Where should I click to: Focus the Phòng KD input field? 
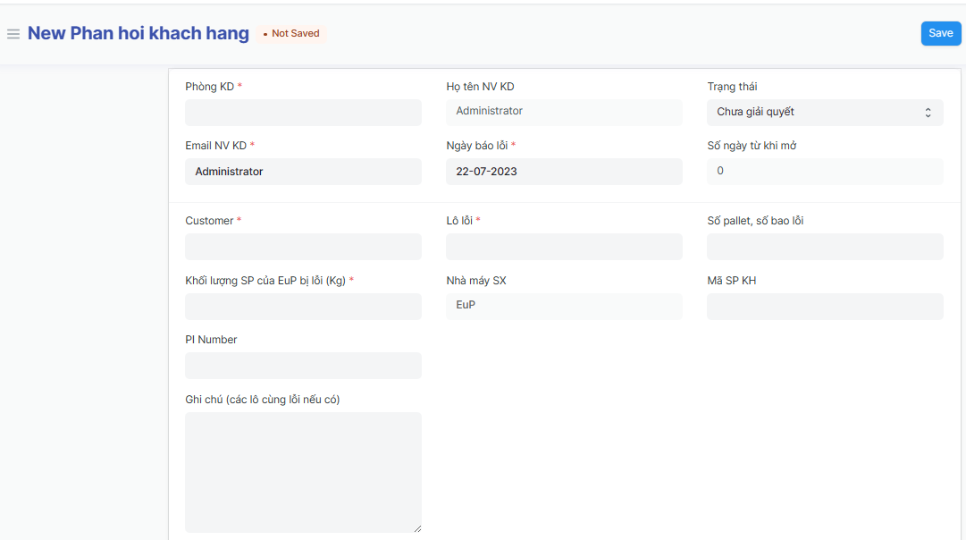[x=303, y=113]
